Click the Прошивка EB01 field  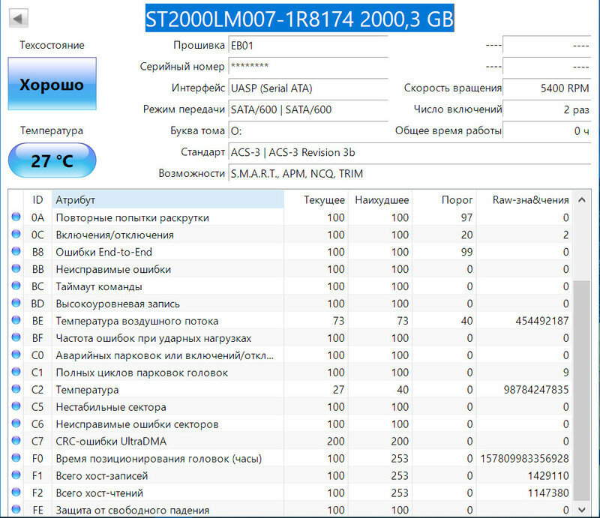pyautogui.click(x=308, y=46)
